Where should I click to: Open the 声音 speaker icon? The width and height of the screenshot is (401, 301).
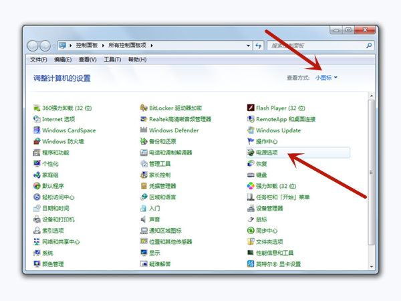coord(144,219)
